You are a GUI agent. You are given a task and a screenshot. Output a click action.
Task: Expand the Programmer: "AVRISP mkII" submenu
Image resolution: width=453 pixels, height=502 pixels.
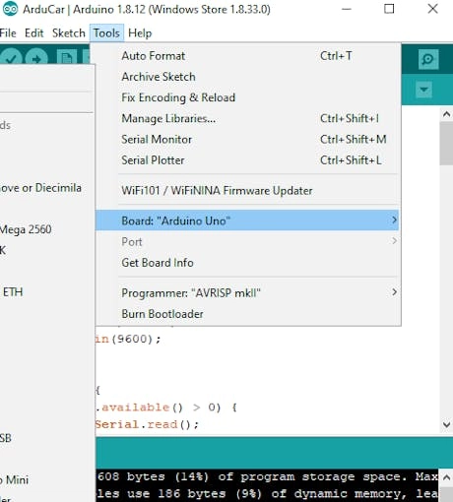click(247, 292)
